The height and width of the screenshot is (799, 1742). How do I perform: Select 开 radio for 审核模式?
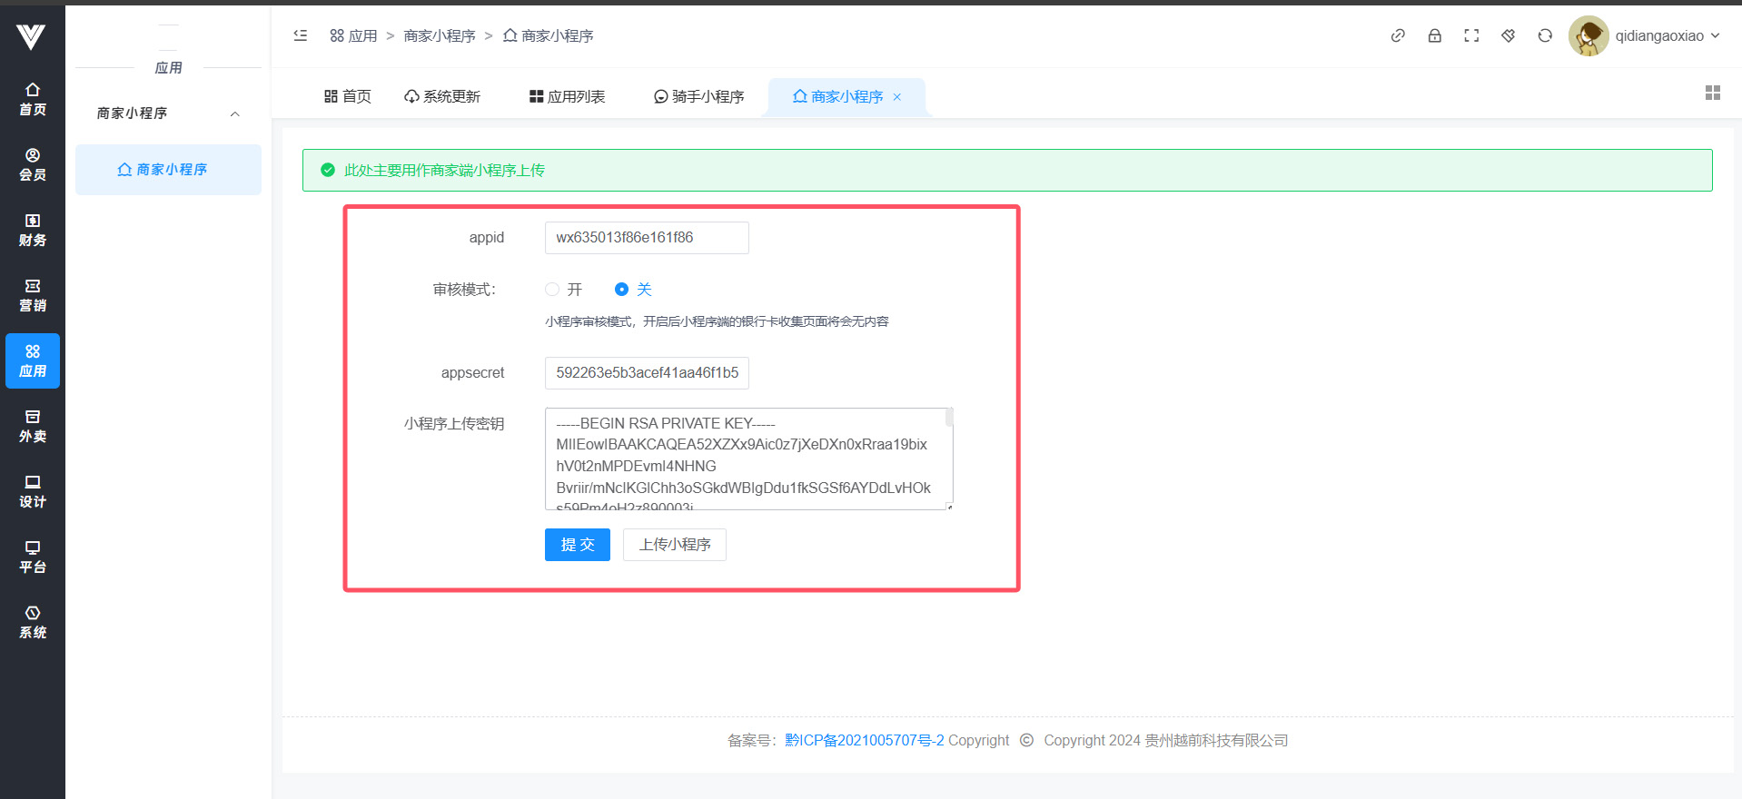pos(552,290)
